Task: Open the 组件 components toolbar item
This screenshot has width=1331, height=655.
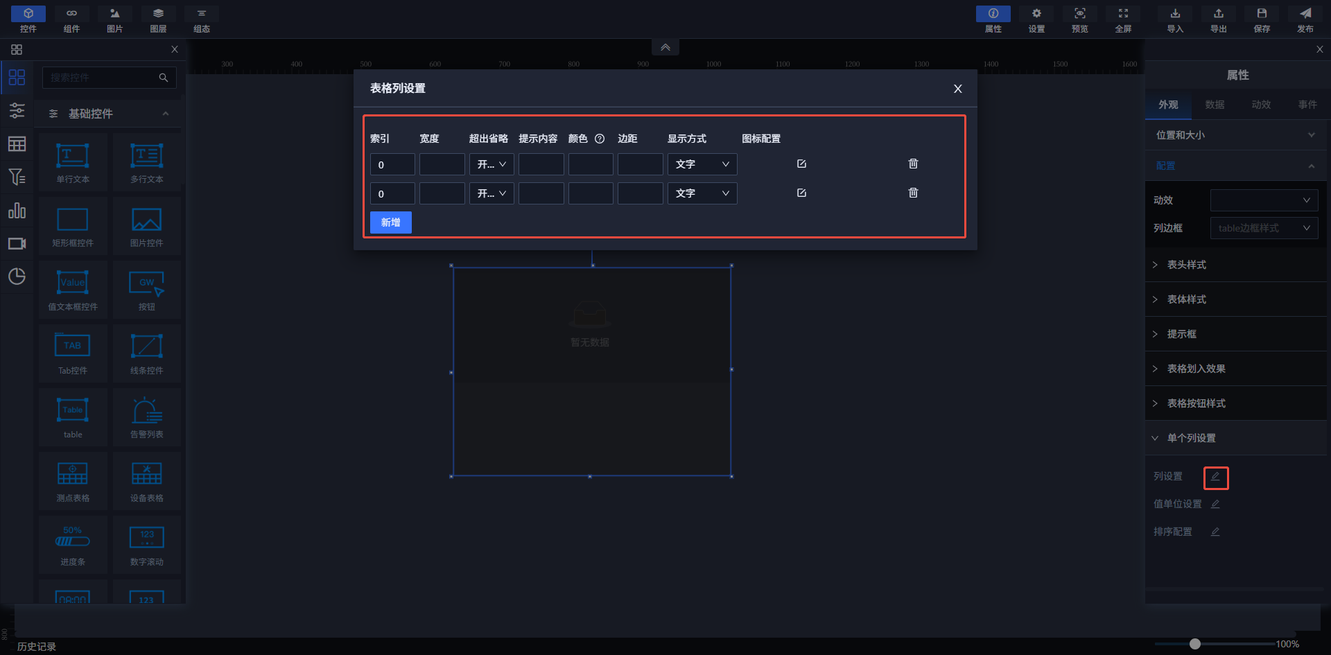Action: tap(71, 19)
